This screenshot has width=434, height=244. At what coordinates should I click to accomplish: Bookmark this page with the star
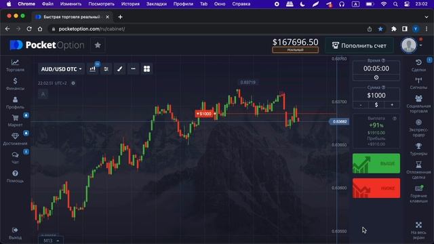coord(380,28)
